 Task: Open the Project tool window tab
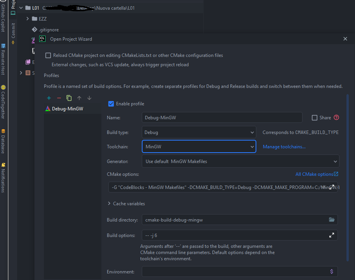[13, 7]
